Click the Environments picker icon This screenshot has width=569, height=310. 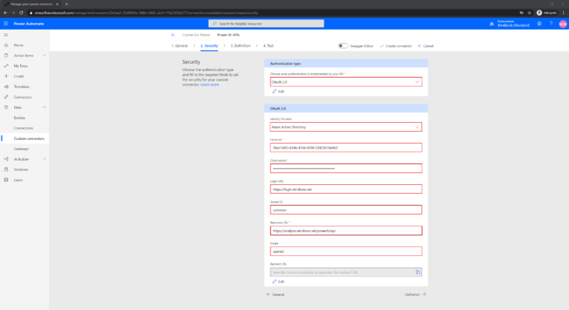492,24
